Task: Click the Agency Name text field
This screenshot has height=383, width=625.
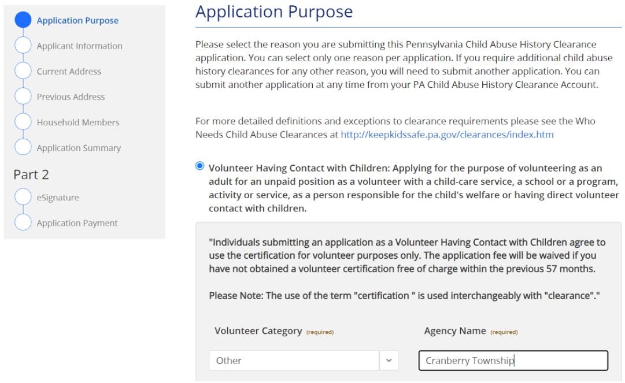Action: pyautogui.click(x=513, y=360)
